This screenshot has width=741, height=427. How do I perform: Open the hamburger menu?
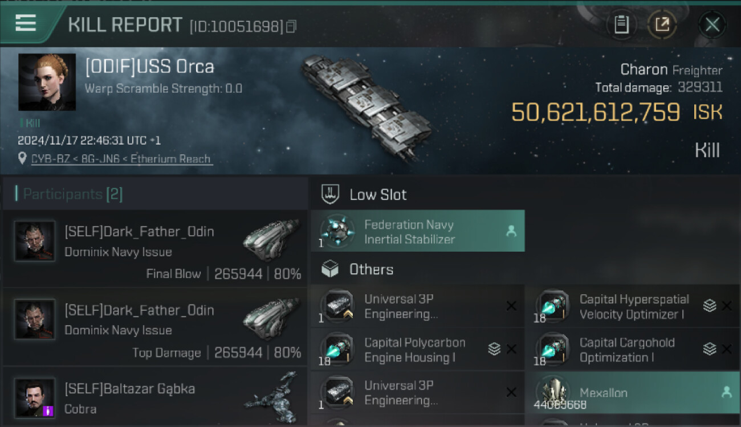tap(26, 24)
